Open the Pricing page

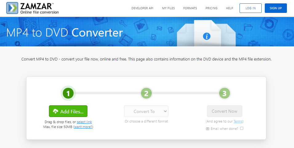[211, 8]
